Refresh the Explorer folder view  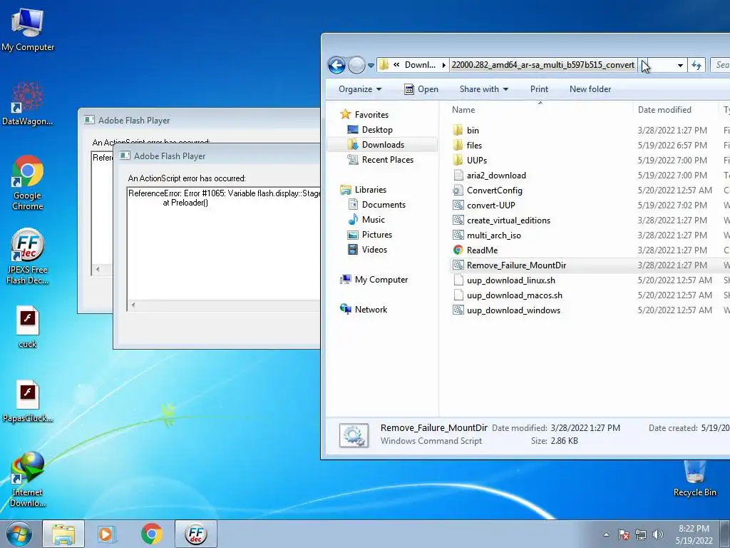point(696,65)
